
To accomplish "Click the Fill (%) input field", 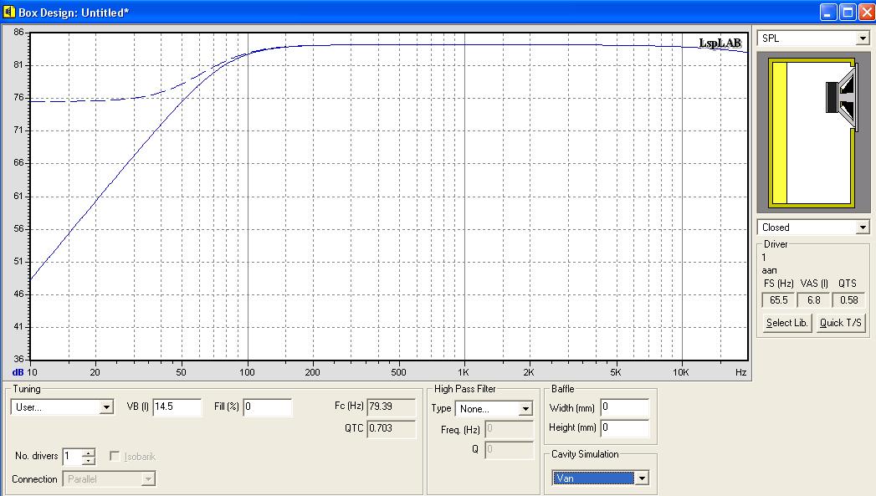I will (x=267, y=407).
